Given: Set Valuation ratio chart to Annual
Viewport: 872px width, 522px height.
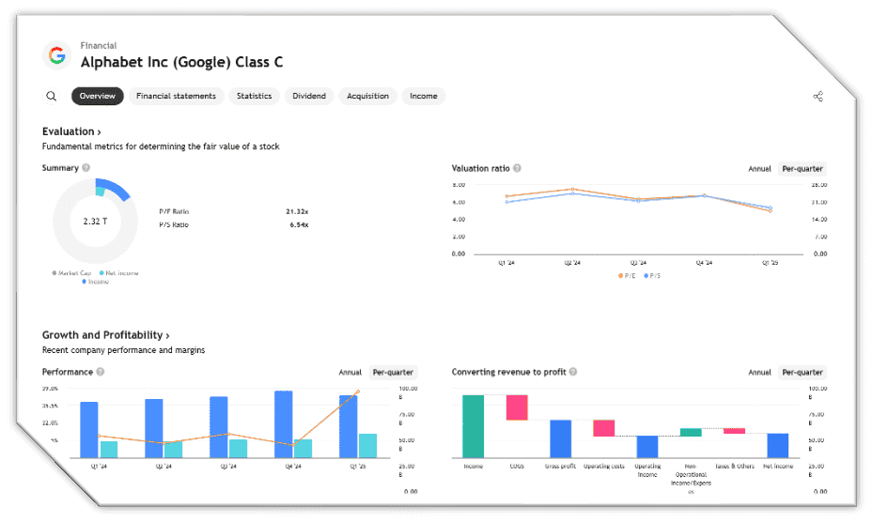Looking at the screenshot, I should tap(759, 169).
